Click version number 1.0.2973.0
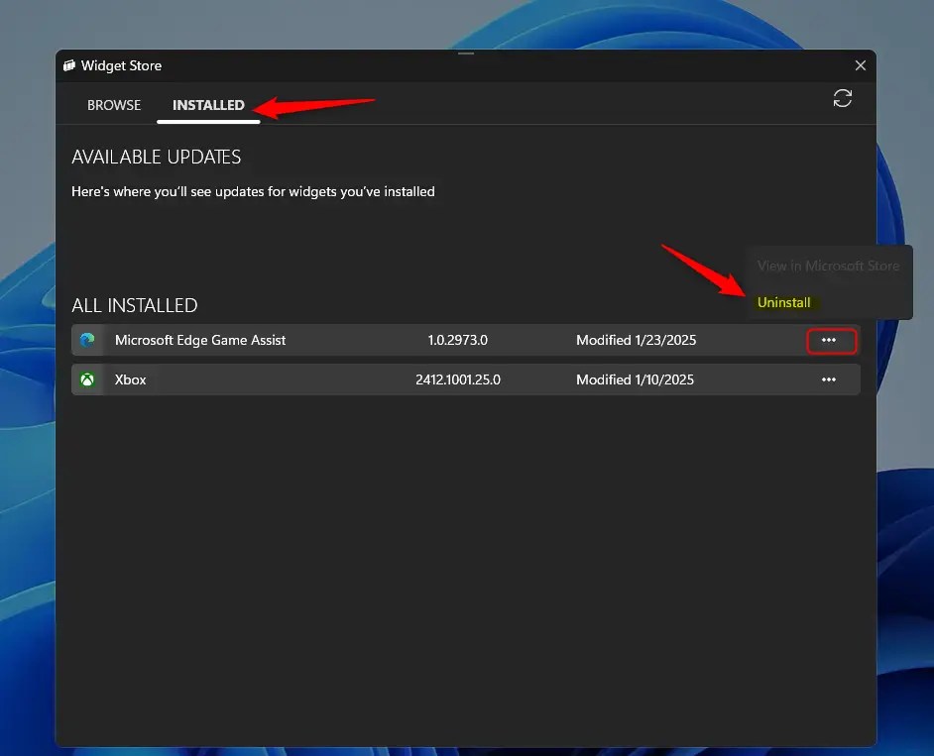 point(457,340)
